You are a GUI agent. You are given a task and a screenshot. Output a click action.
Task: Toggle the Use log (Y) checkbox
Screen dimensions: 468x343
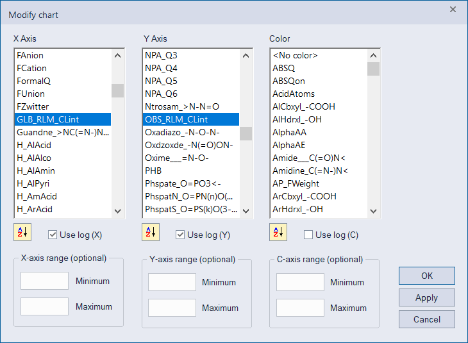[180, 235]
